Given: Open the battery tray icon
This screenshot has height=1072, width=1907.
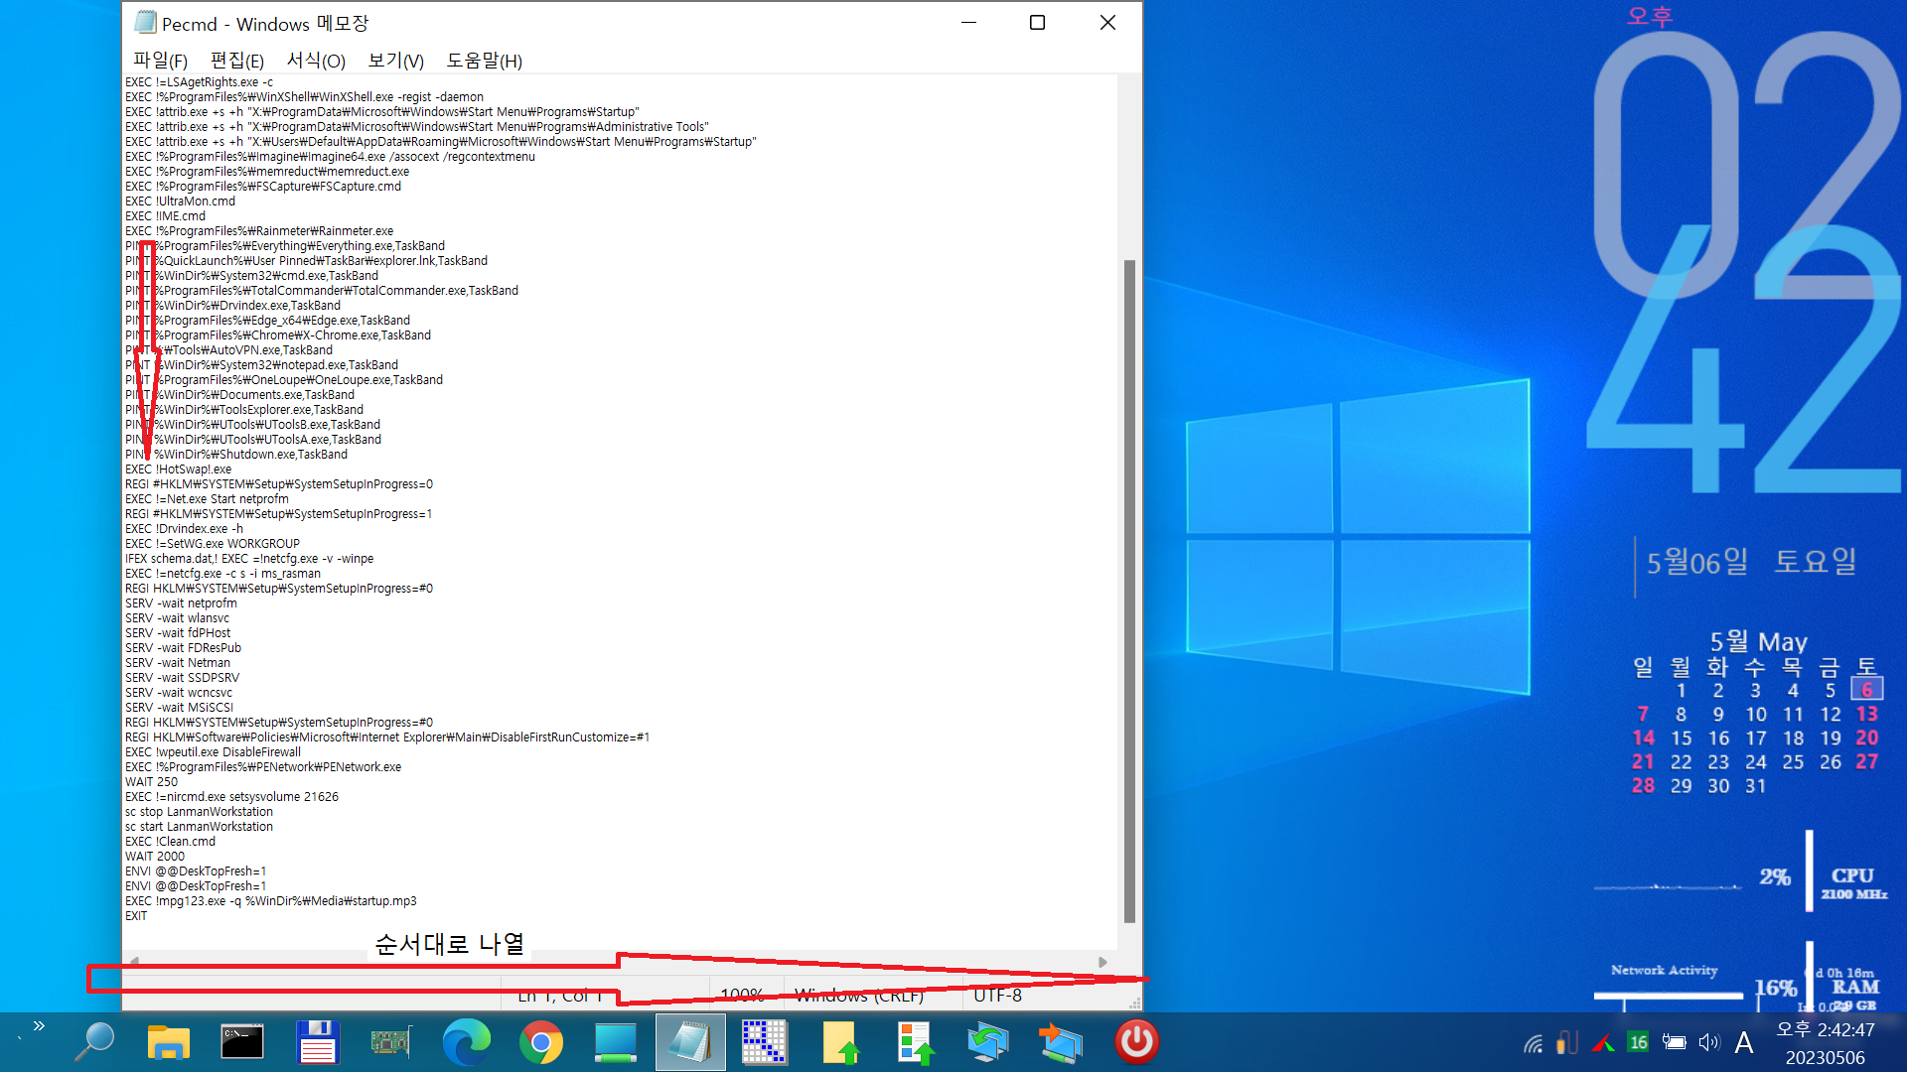Looking at the screenshot, I should (x=1674, y=1042).
